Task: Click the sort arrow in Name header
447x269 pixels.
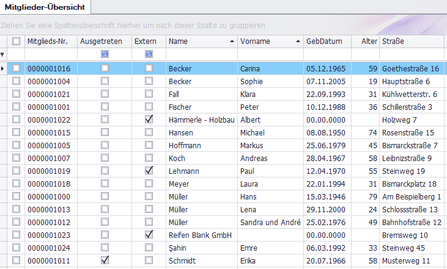Action: coord(231,41)
